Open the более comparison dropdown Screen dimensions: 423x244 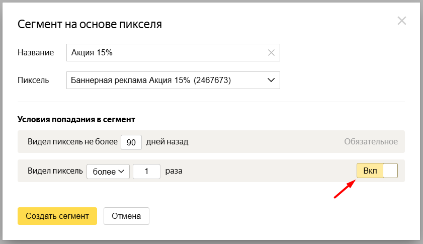point(108,172)
